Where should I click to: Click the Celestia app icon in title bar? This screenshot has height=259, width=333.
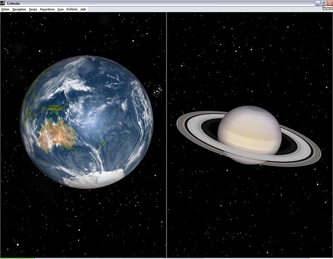pos(3,3)
